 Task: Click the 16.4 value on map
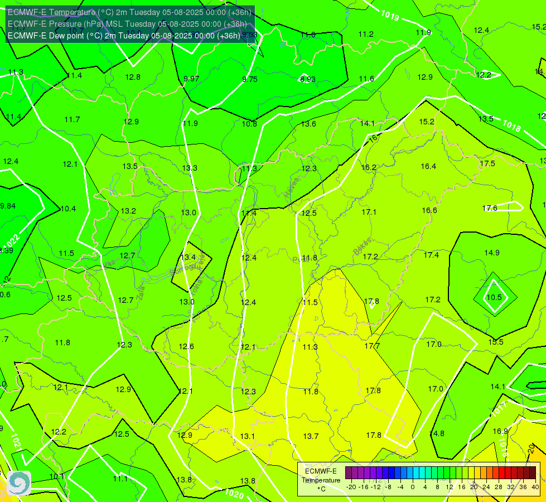(428, 166)
